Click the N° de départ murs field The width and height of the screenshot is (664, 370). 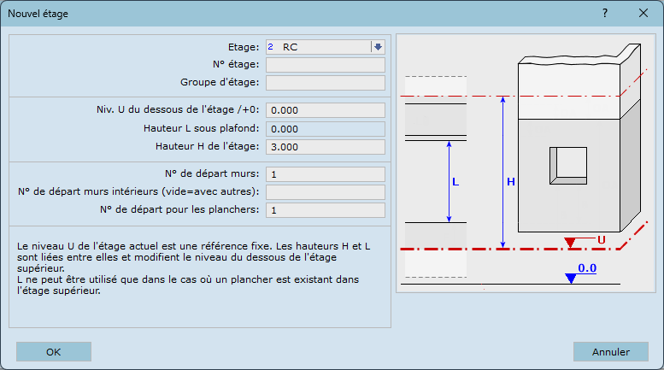[x=326, y=174]
